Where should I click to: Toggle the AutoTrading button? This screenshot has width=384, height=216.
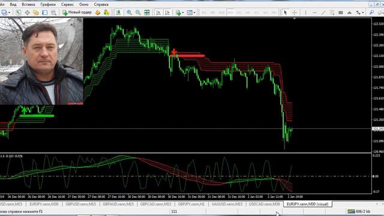(107, 13)
